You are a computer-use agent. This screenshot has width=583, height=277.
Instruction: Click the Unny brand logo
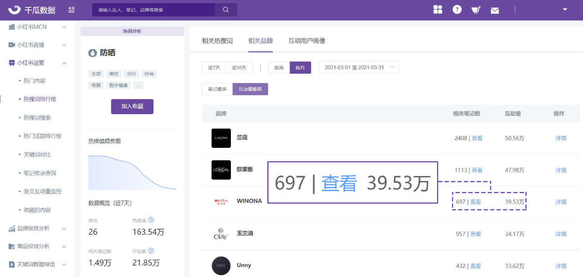coord(221,266)
